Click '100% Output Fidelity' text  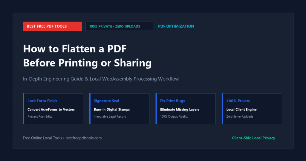[174, 116]
